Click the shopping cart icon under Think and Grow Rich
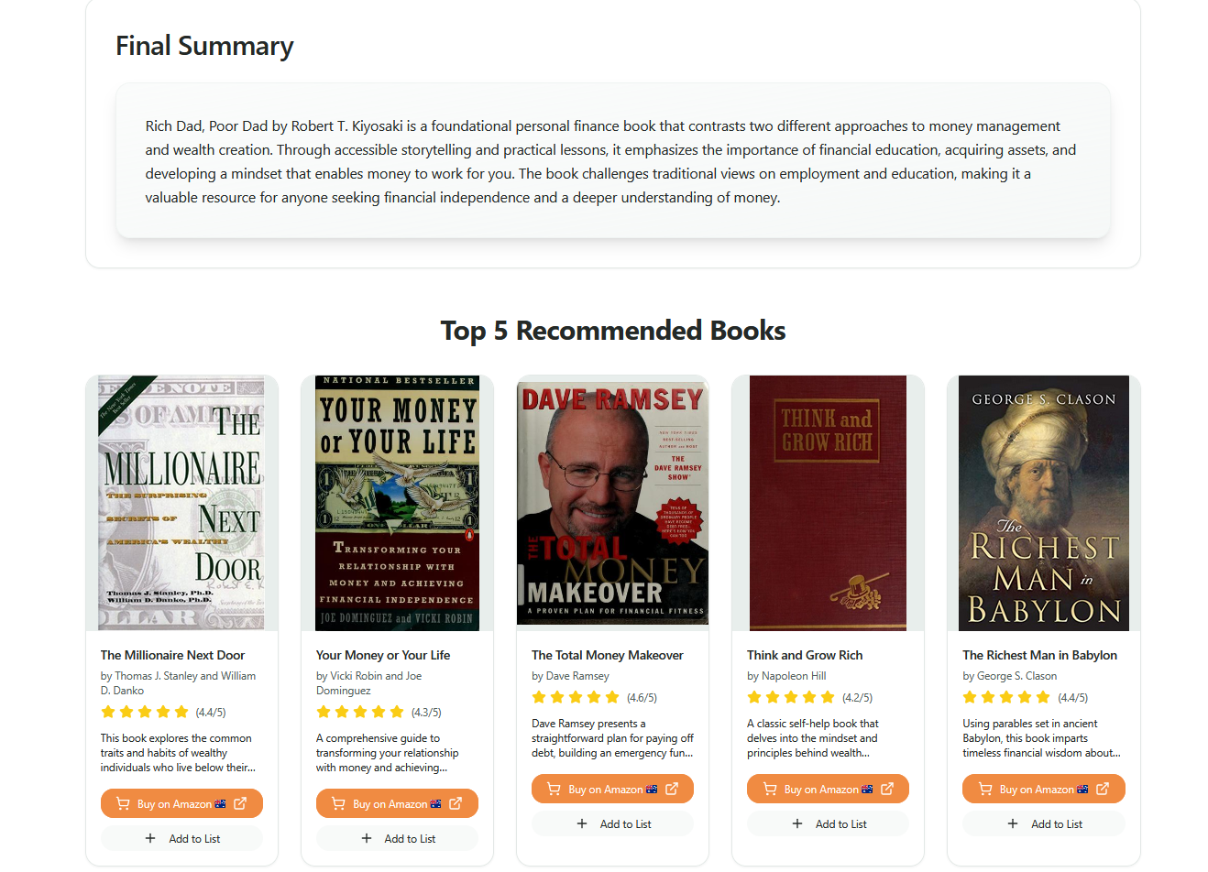The width and height of the screenshot is (1208, 872). tap(770, 790)
